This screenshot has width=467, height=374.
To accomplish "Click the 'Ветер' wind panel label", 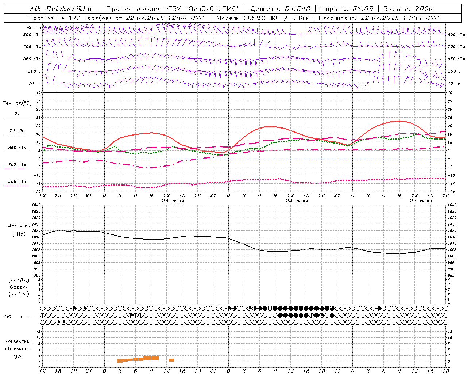I will [34, 28].
